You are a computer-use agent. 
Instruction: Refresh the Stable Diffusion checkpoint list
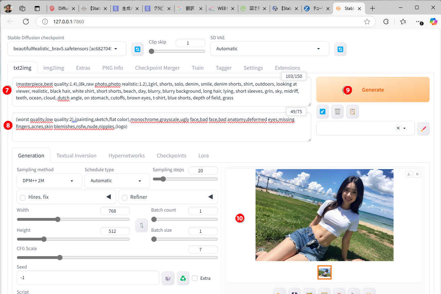click(137, 49)
